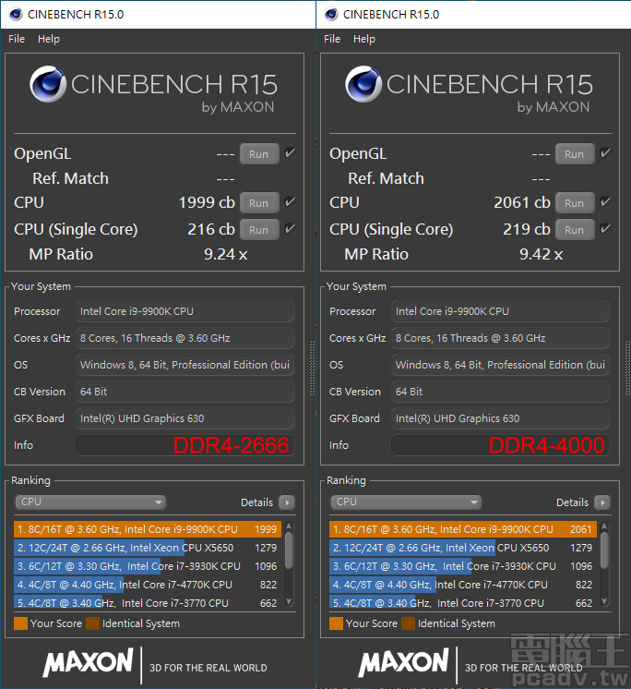Open CPU ranking dropdown in left window
The image size is (631, 689).
[x=90, y=502]
